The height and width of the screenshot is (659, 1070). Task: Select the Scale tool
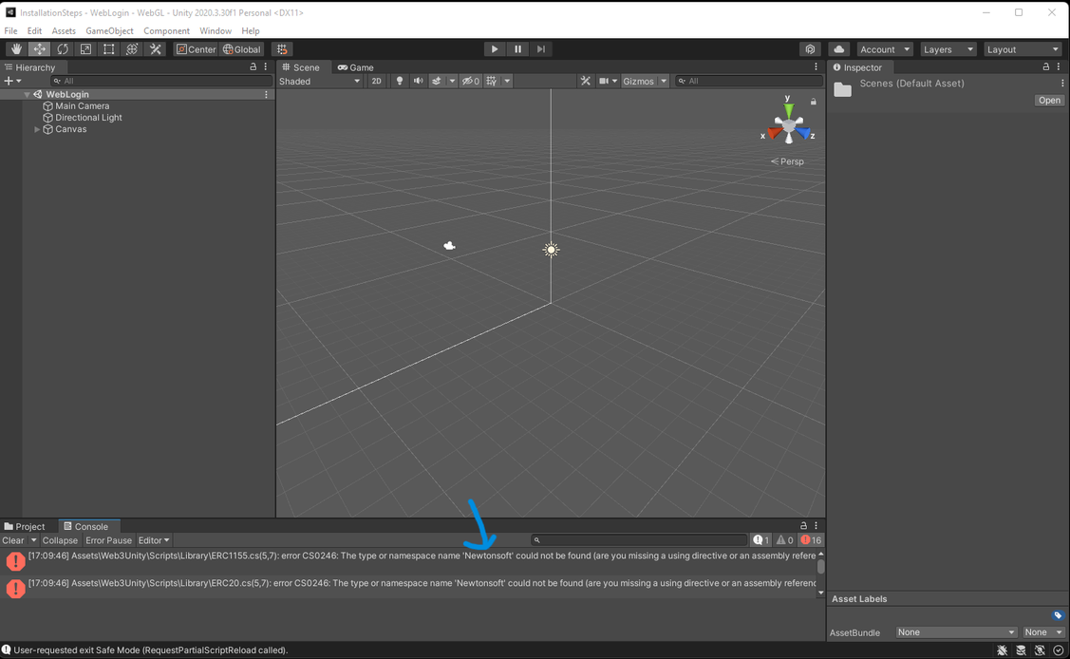tap(86, 49)
